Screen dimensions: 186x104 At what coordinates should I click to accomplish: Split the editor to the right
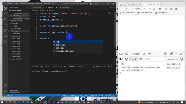(x=110, y=7)
